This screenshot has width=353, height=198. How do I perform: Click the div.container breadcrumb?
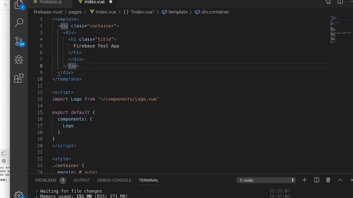pos(212,12)
